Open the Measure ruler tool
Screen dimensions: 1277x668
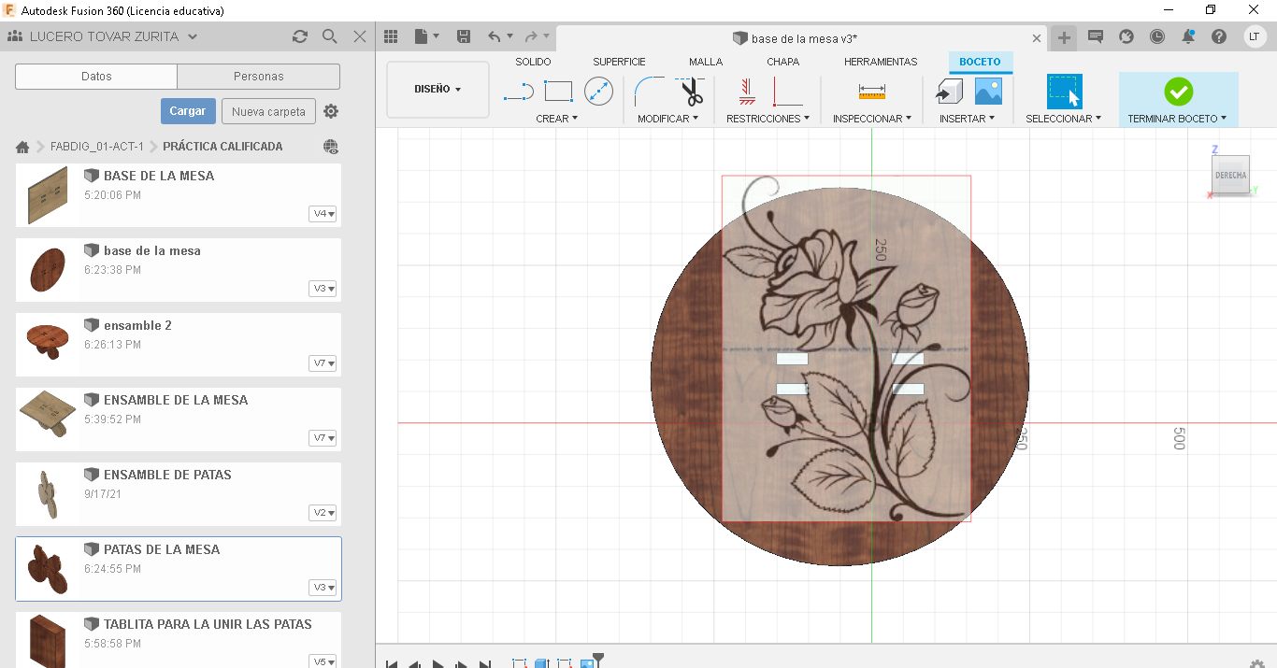pyautogui.click(x=871, y=92)
